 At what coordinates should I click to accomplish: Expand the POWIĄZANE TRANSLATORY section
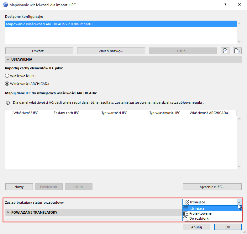tap(8, 212)
